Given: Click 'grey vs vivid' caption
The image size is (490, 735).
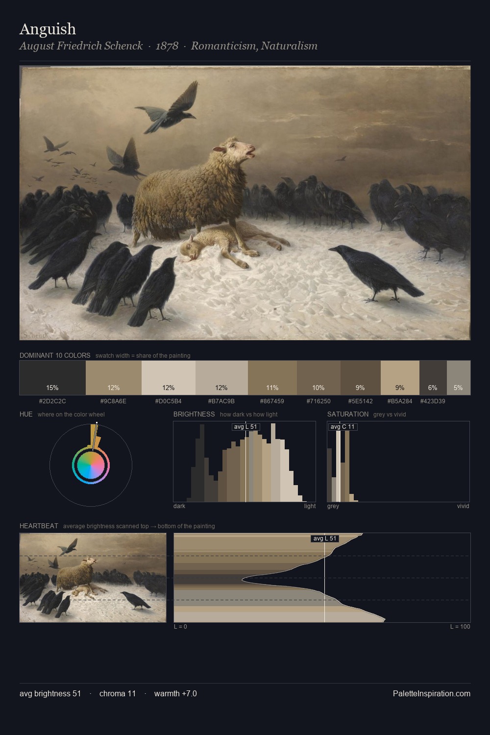Looking at the screenshot, I should tap(390, 415).
